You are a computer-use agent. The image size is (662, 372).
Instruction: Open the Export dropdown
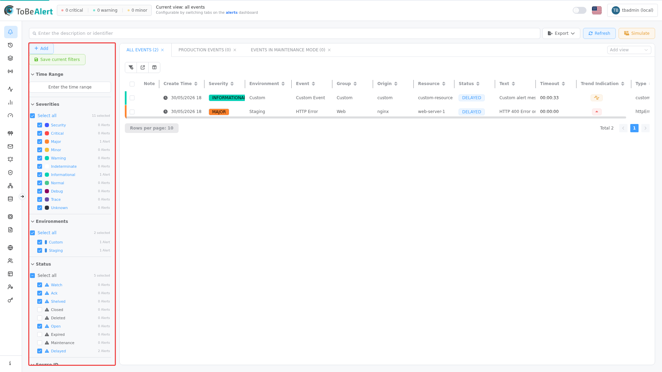(x=561, y=33)
